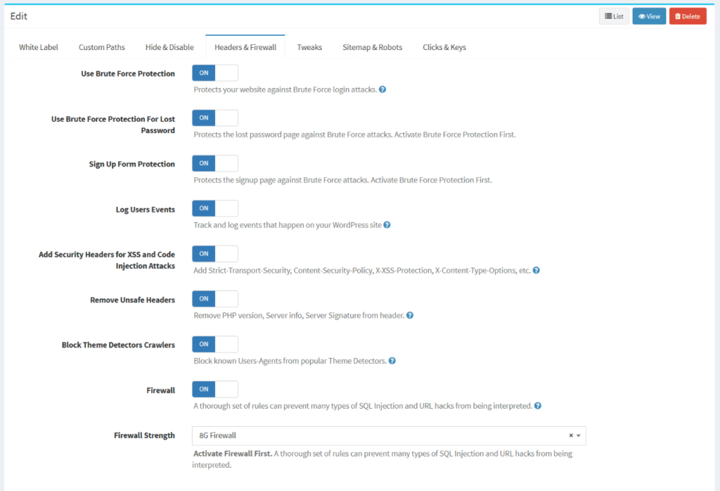Click the Firewall Strength label
This screenshot has height=491, width=720.
144,435
